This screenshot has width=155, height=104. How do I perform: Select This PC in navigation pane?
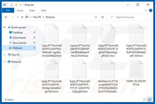(x=15, y=55)
